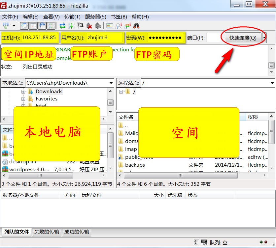Image resolution: width=276 pixels, height=248 pixels.
Task: Open the 文件(F) menu
Action: pos(10,17)
